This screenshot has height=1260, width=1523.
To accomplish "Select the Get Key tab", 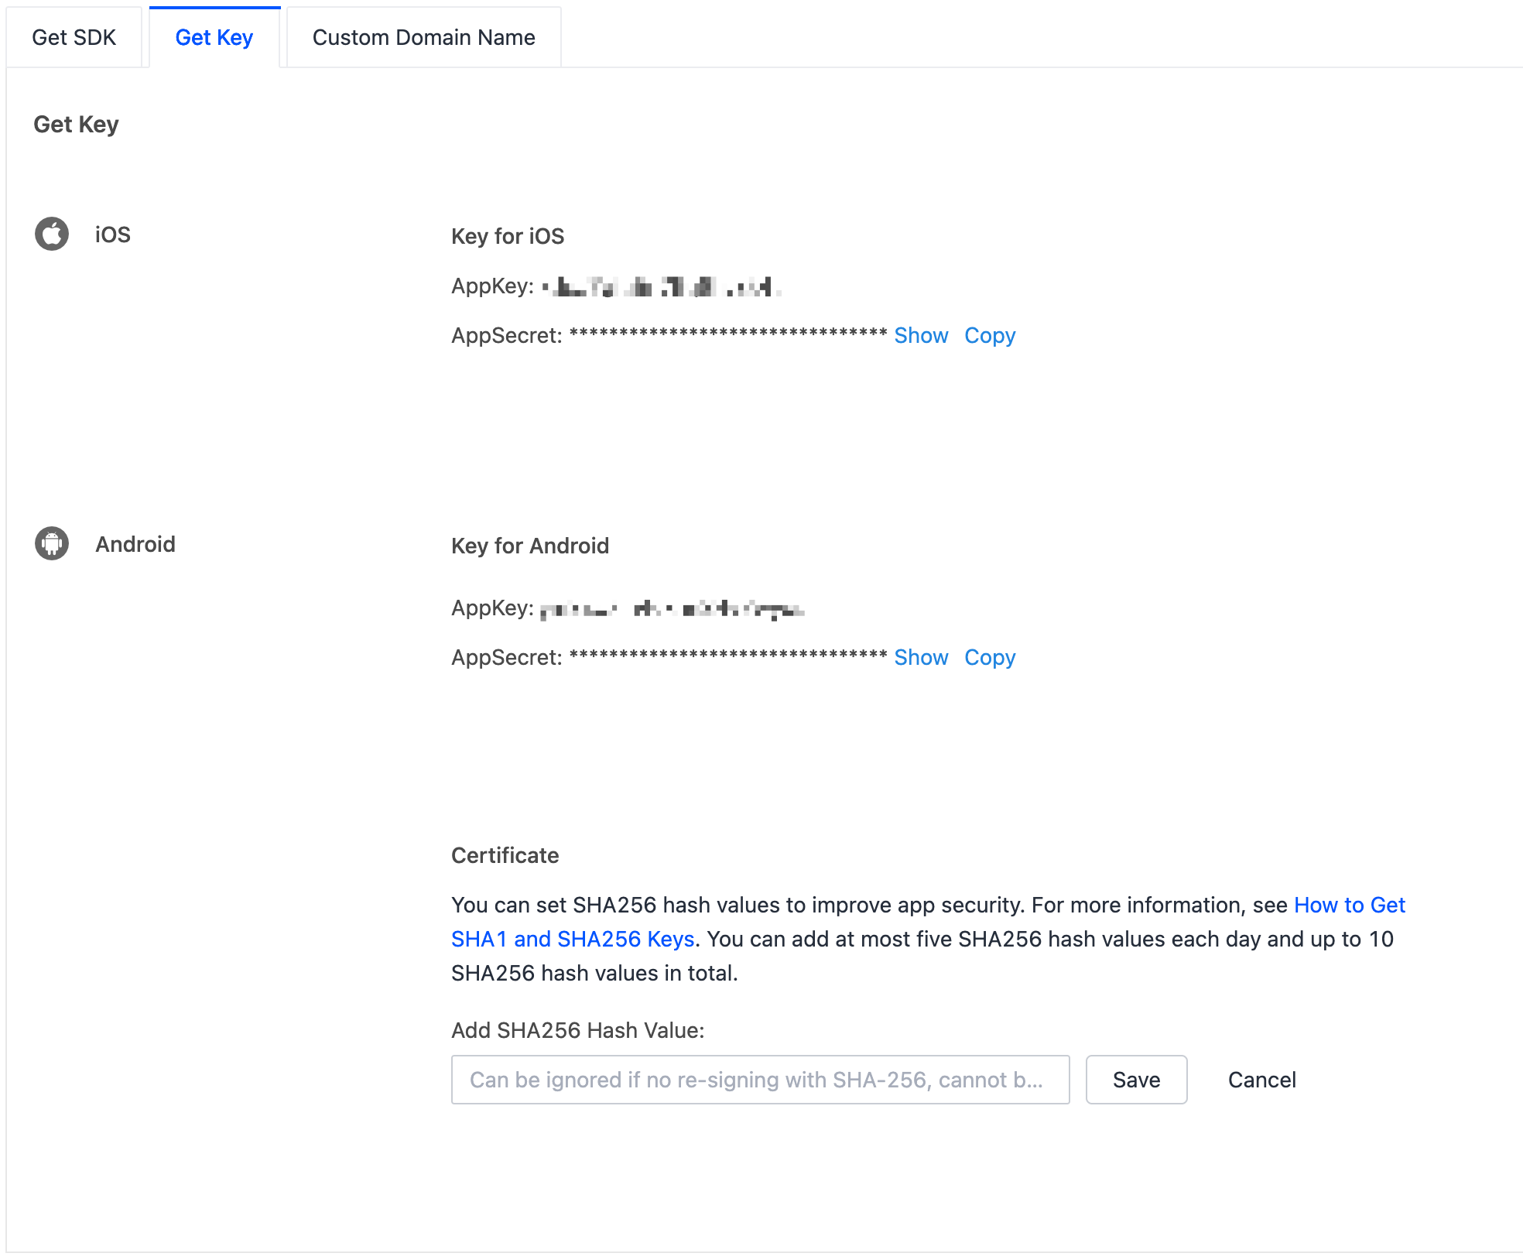I will coord(214,37).
